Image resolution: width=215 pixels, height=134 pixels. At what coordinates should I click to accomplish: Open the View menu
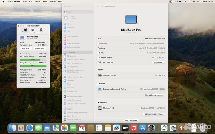tap(45, 1)
